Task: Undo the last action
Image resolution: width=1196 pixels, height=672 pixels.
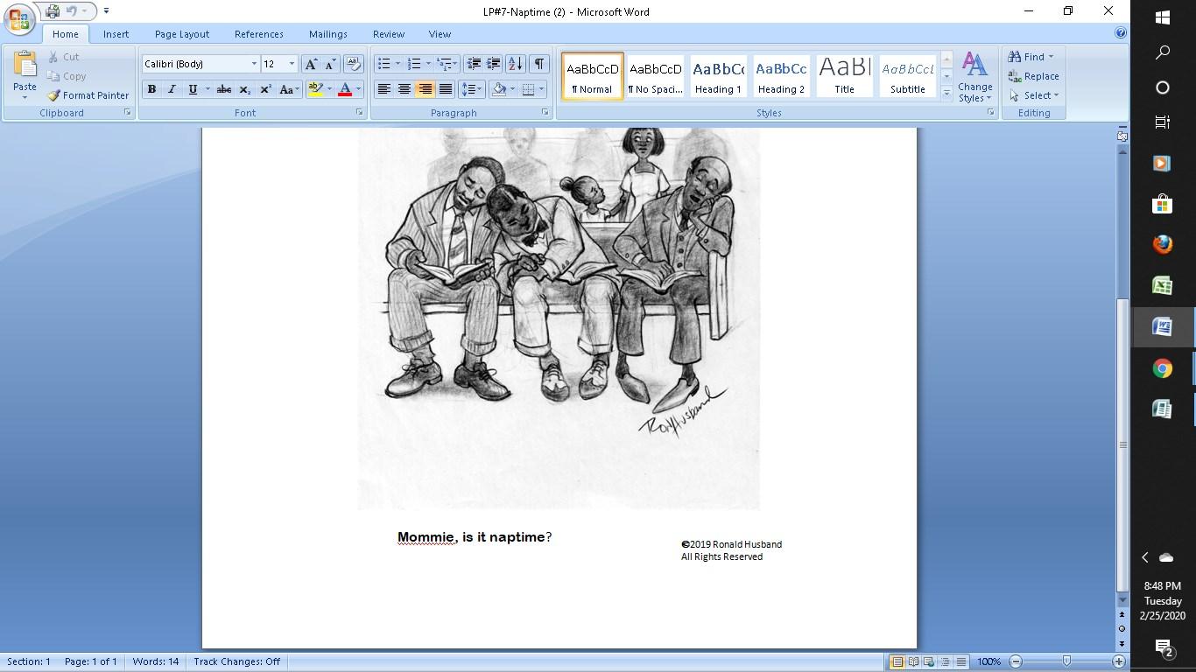Action: coord(73,11)
